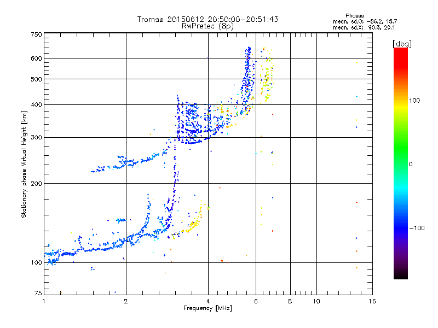Click the x-axis label '1'
Image resolution: width=438 pixels, height=328 pixels.
tap(44, 301)
